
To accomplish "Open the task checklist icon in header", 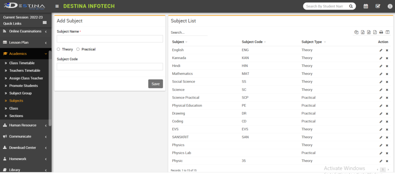I will 378,6.
